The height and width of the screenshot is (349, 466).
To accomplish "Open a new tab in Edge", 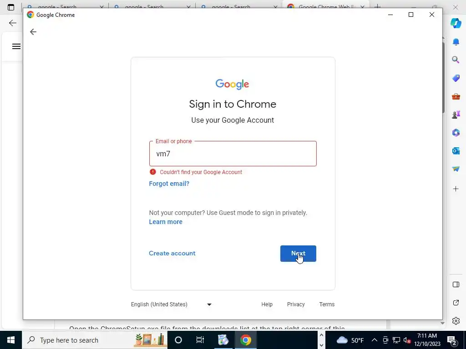I will [x=377, y=6].
